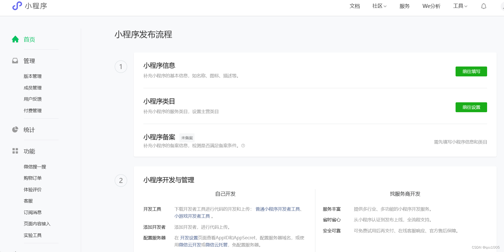Select 管理 section in sidebar
This screenshot has width=504, height=252.
29,61
